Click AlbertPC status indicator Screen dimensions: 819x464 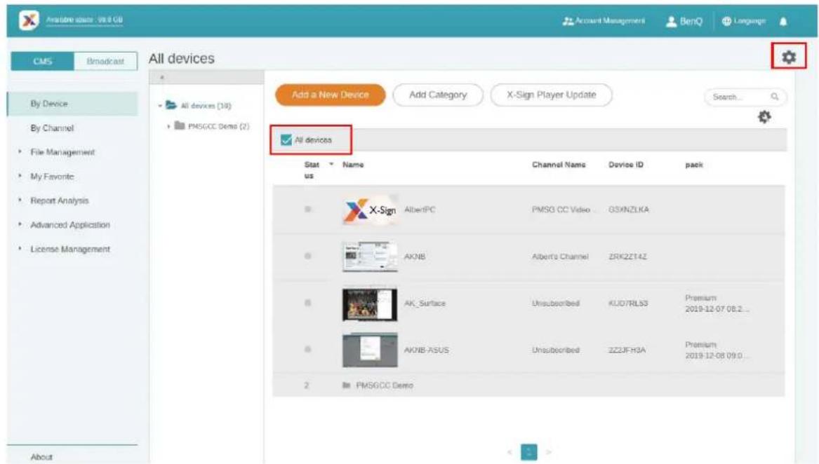pos(307,210)
